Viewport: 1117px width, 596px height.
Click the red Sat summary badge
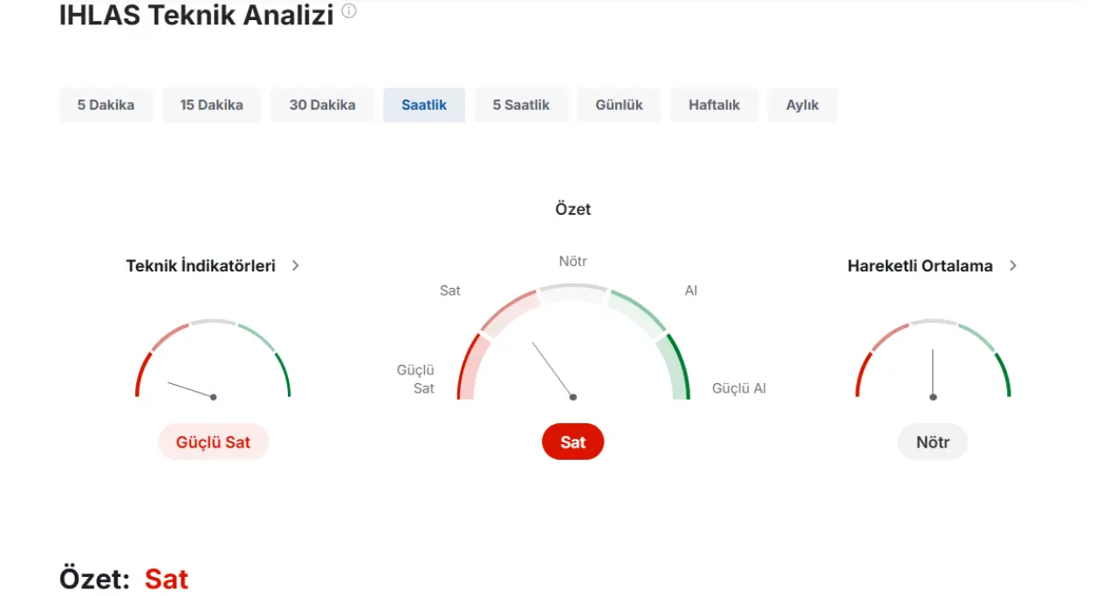[x=572, y=442]
